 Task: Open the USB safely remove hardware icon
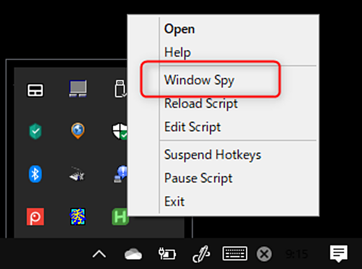point(120,89)
